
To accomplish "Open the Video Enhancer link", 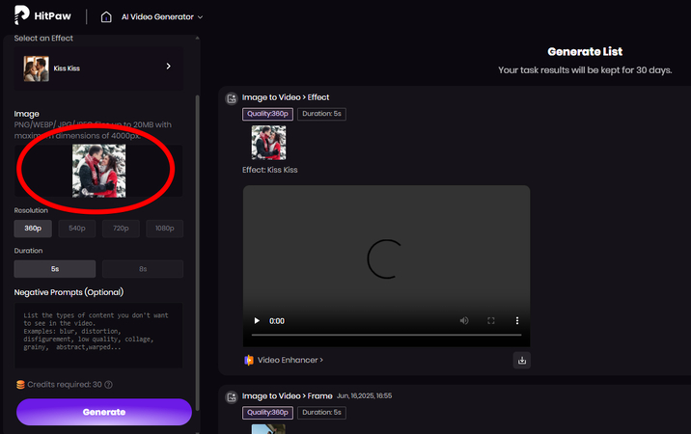I will (290, 360).
